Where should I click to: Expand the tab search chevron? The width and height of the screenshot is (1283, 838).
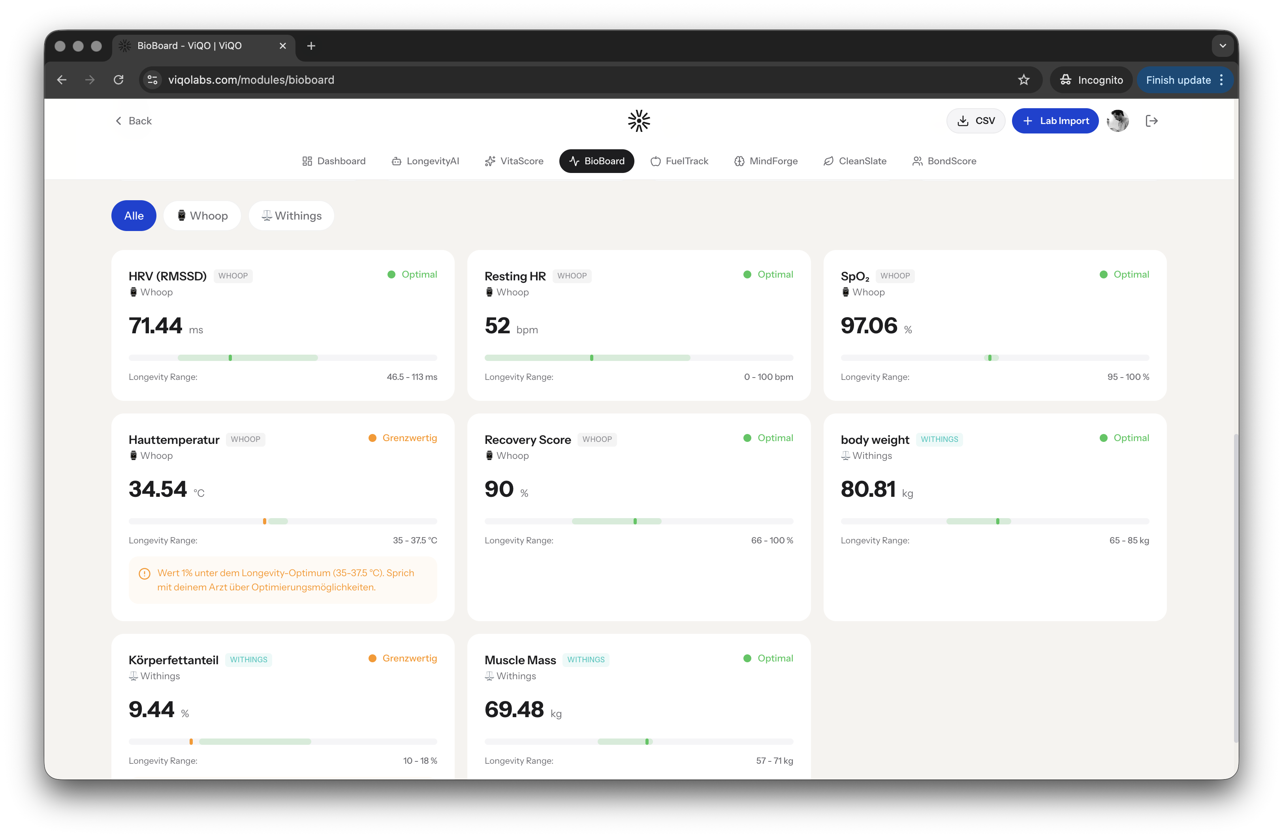coord(1223,46)
